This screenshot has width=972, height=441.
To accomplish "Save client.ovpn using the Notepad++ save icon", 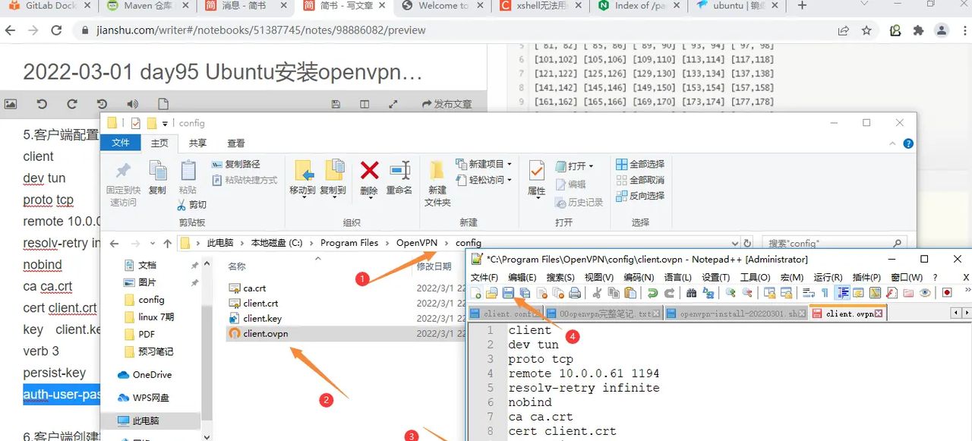I will [509, 292].
